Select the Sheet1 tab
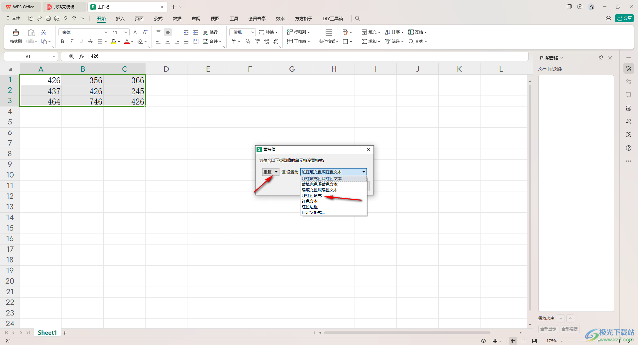Image resolution: width=638 pixels, height=345 pixels. [47, 333]
